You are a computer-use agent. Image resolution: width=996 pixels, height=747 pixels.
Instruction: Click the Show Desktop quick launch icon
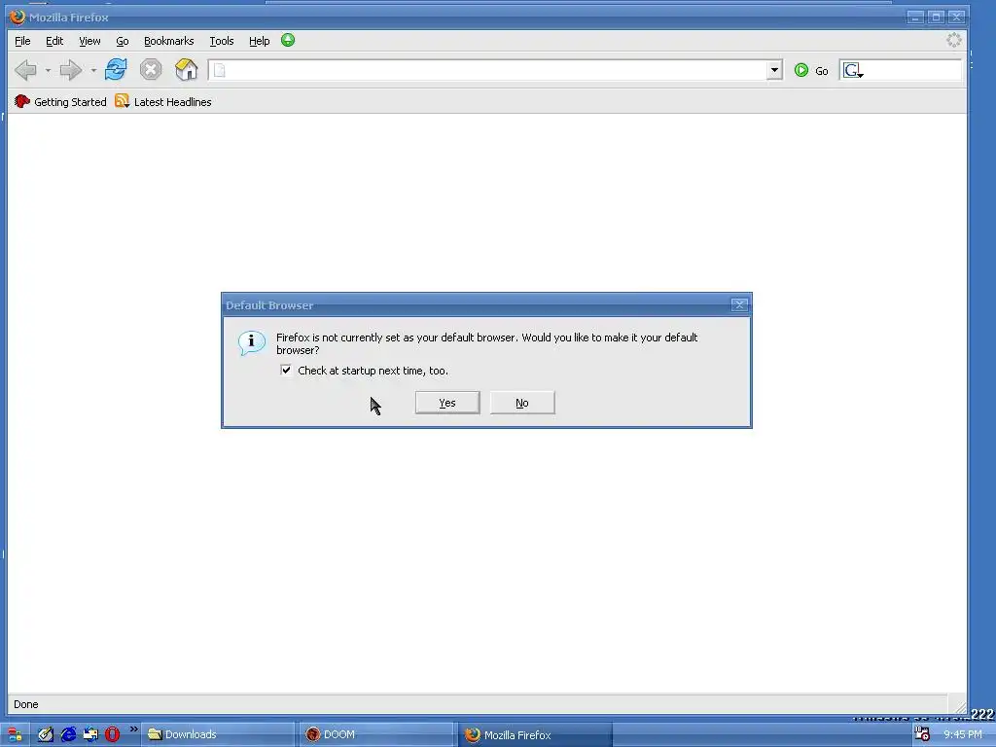tap(90, 734)
